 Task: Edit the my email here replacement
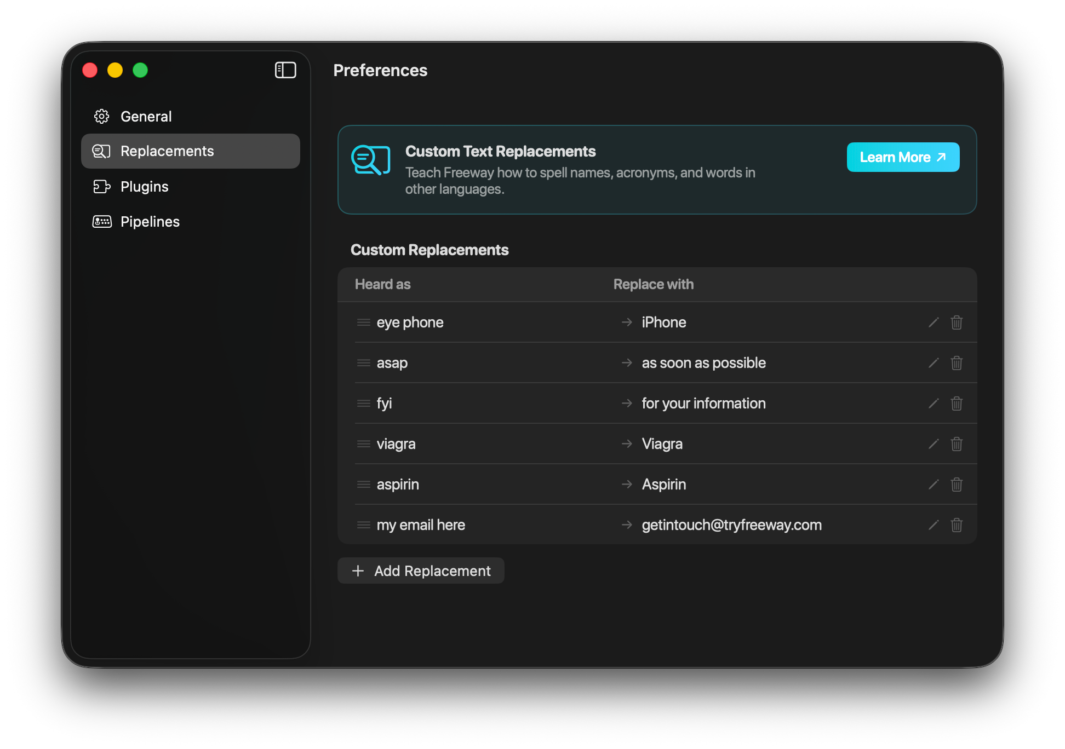pos(934,525)
